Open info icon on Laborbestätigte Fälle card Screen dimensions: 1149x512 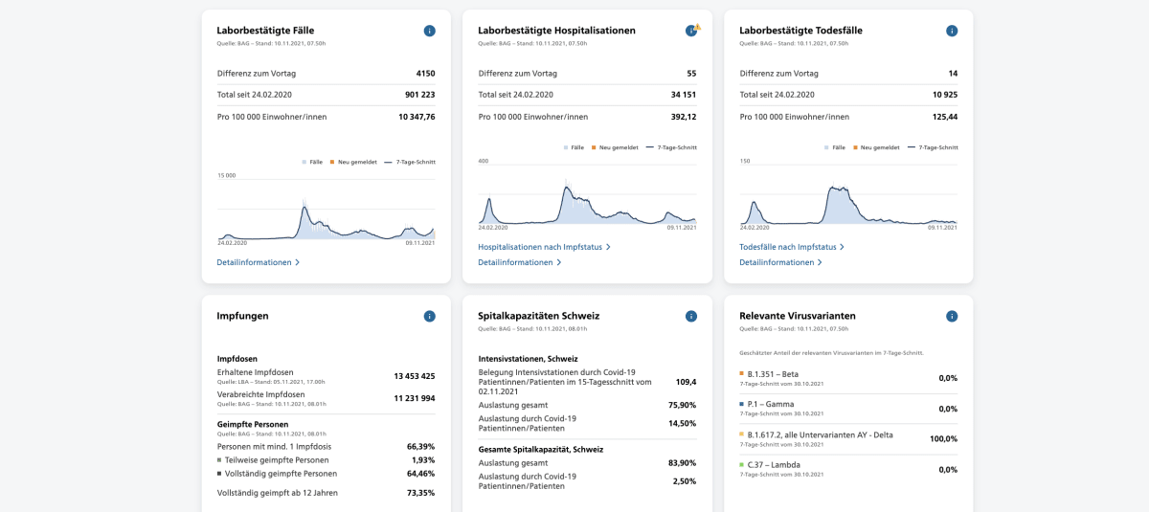tap(430, 31)
